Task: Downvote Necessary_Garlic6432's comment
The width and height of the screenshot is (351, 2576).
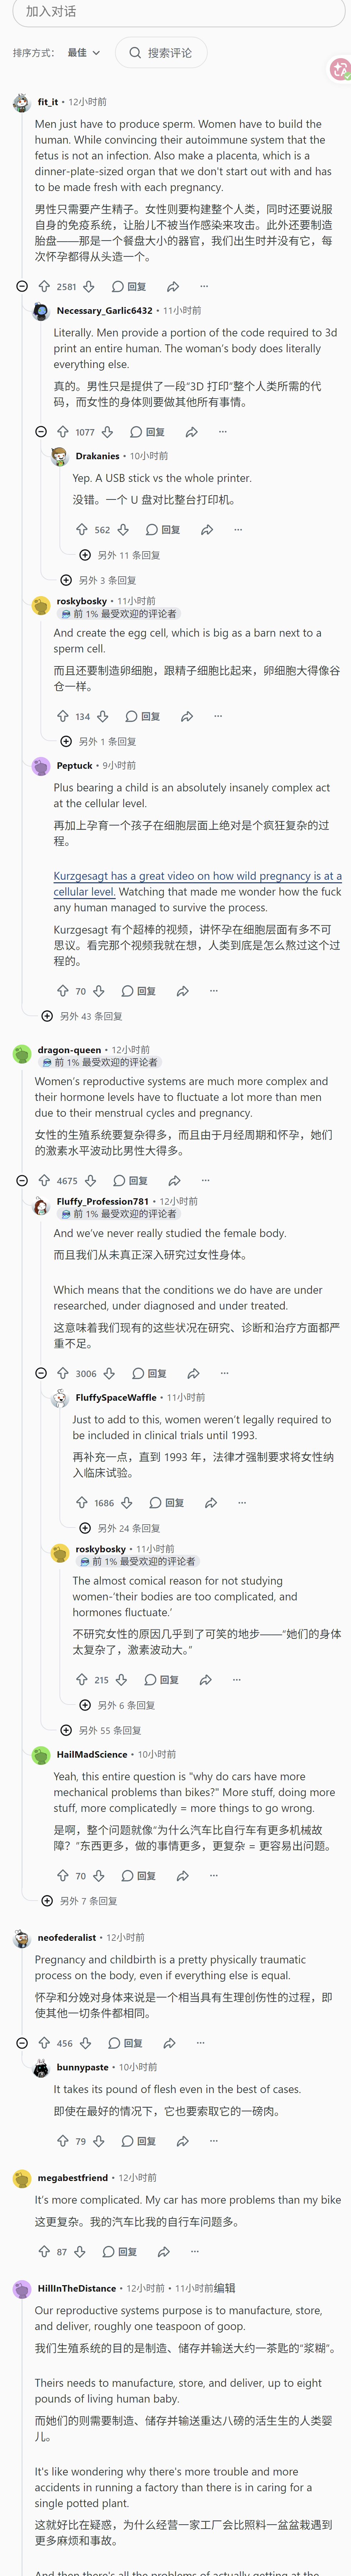Action: click(107, 432)
